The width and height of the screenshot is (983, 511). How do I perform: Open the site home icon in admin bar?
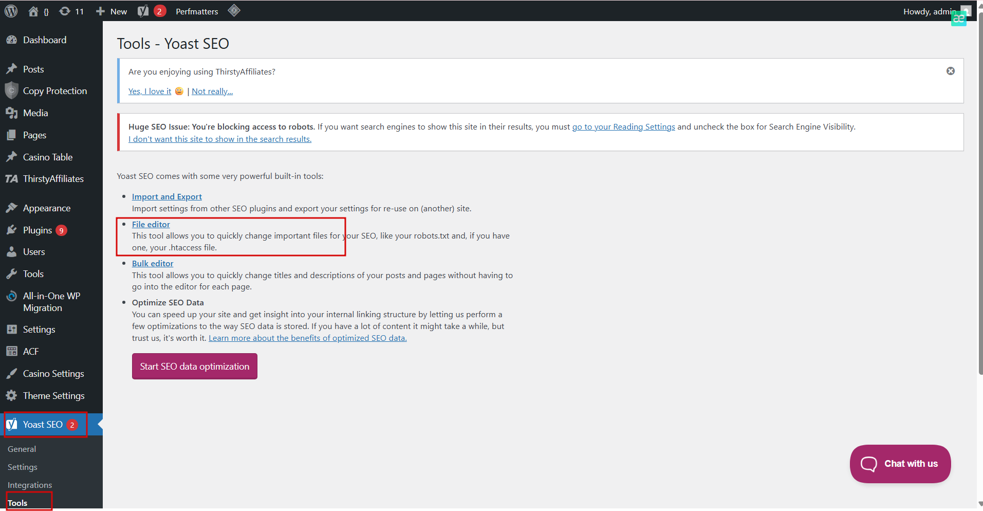pyautogui.click(x=33, y=11)
